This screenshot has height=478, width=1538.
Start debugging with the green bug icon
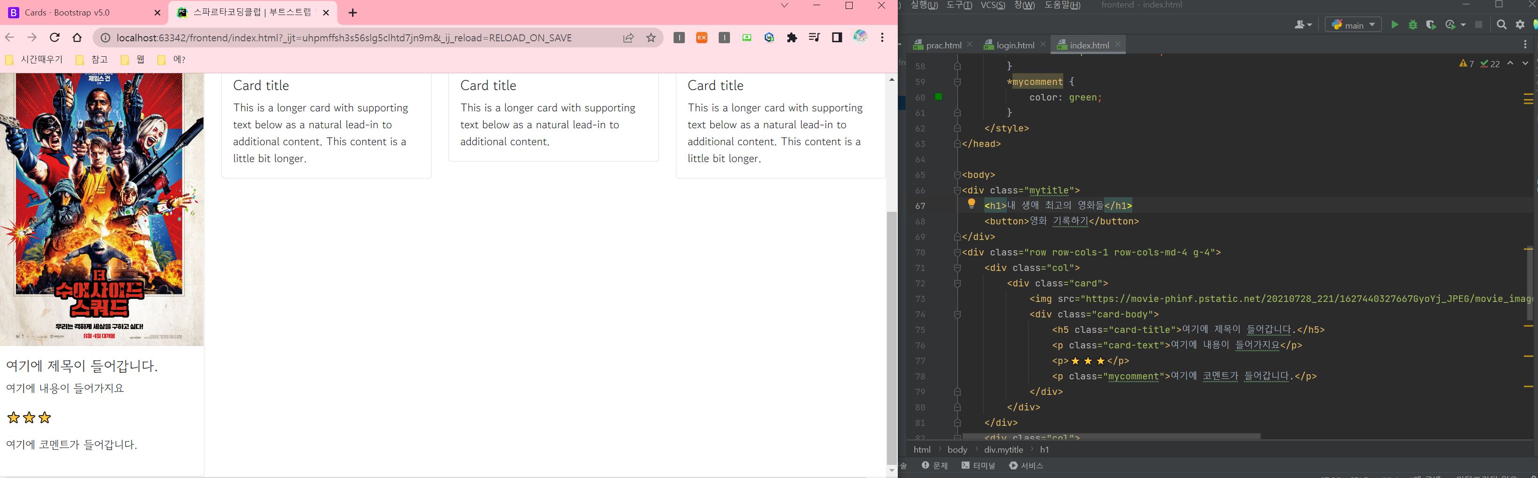[1413, 25]
